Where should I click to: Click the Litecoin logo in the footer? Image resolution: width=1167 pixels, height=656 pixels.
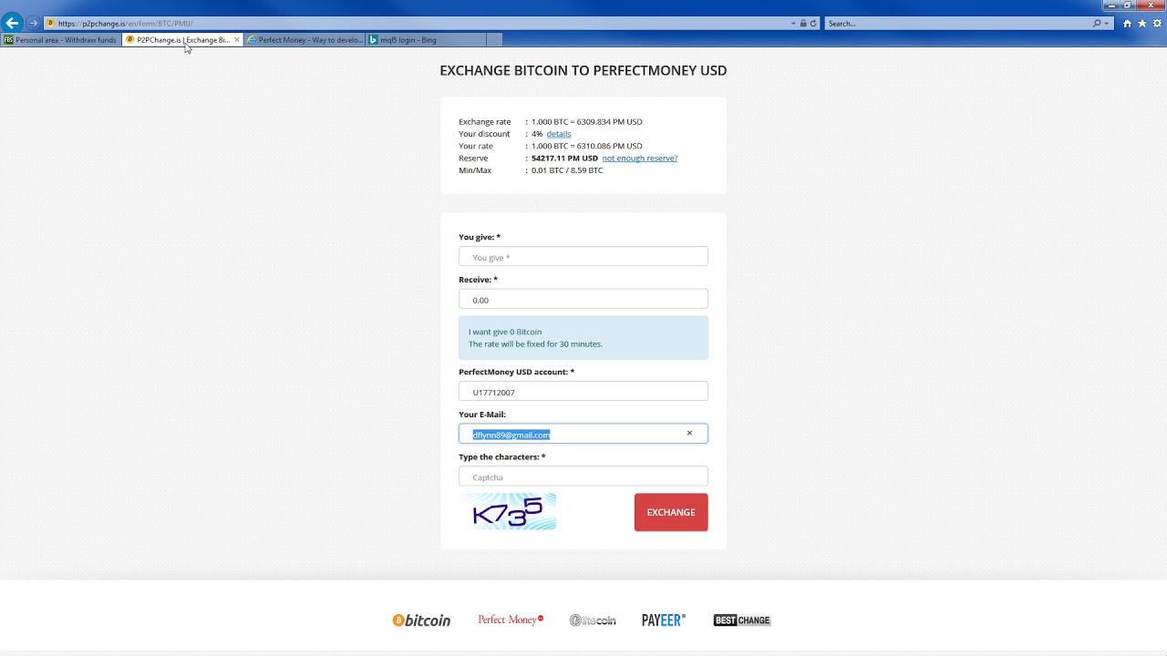[593, 620]
